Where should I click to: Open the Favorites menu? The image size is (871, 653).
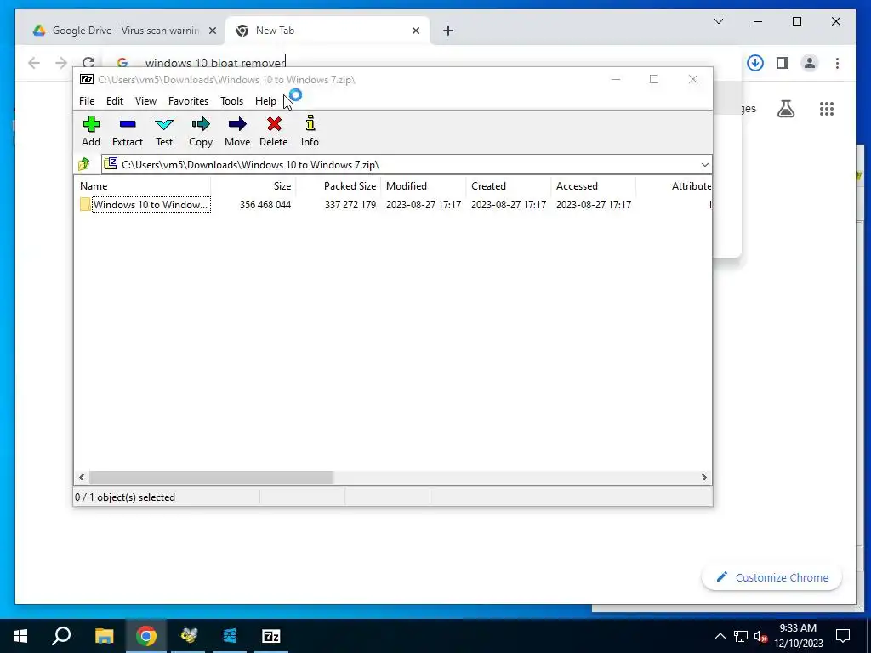tap(188, 101)
